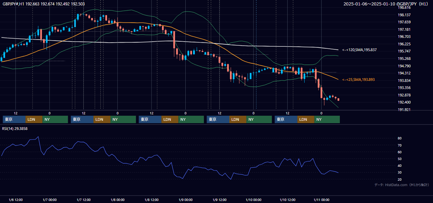Click the 25 SMA 193.893 label
The image size is (433, 203).
pos(358,80)
